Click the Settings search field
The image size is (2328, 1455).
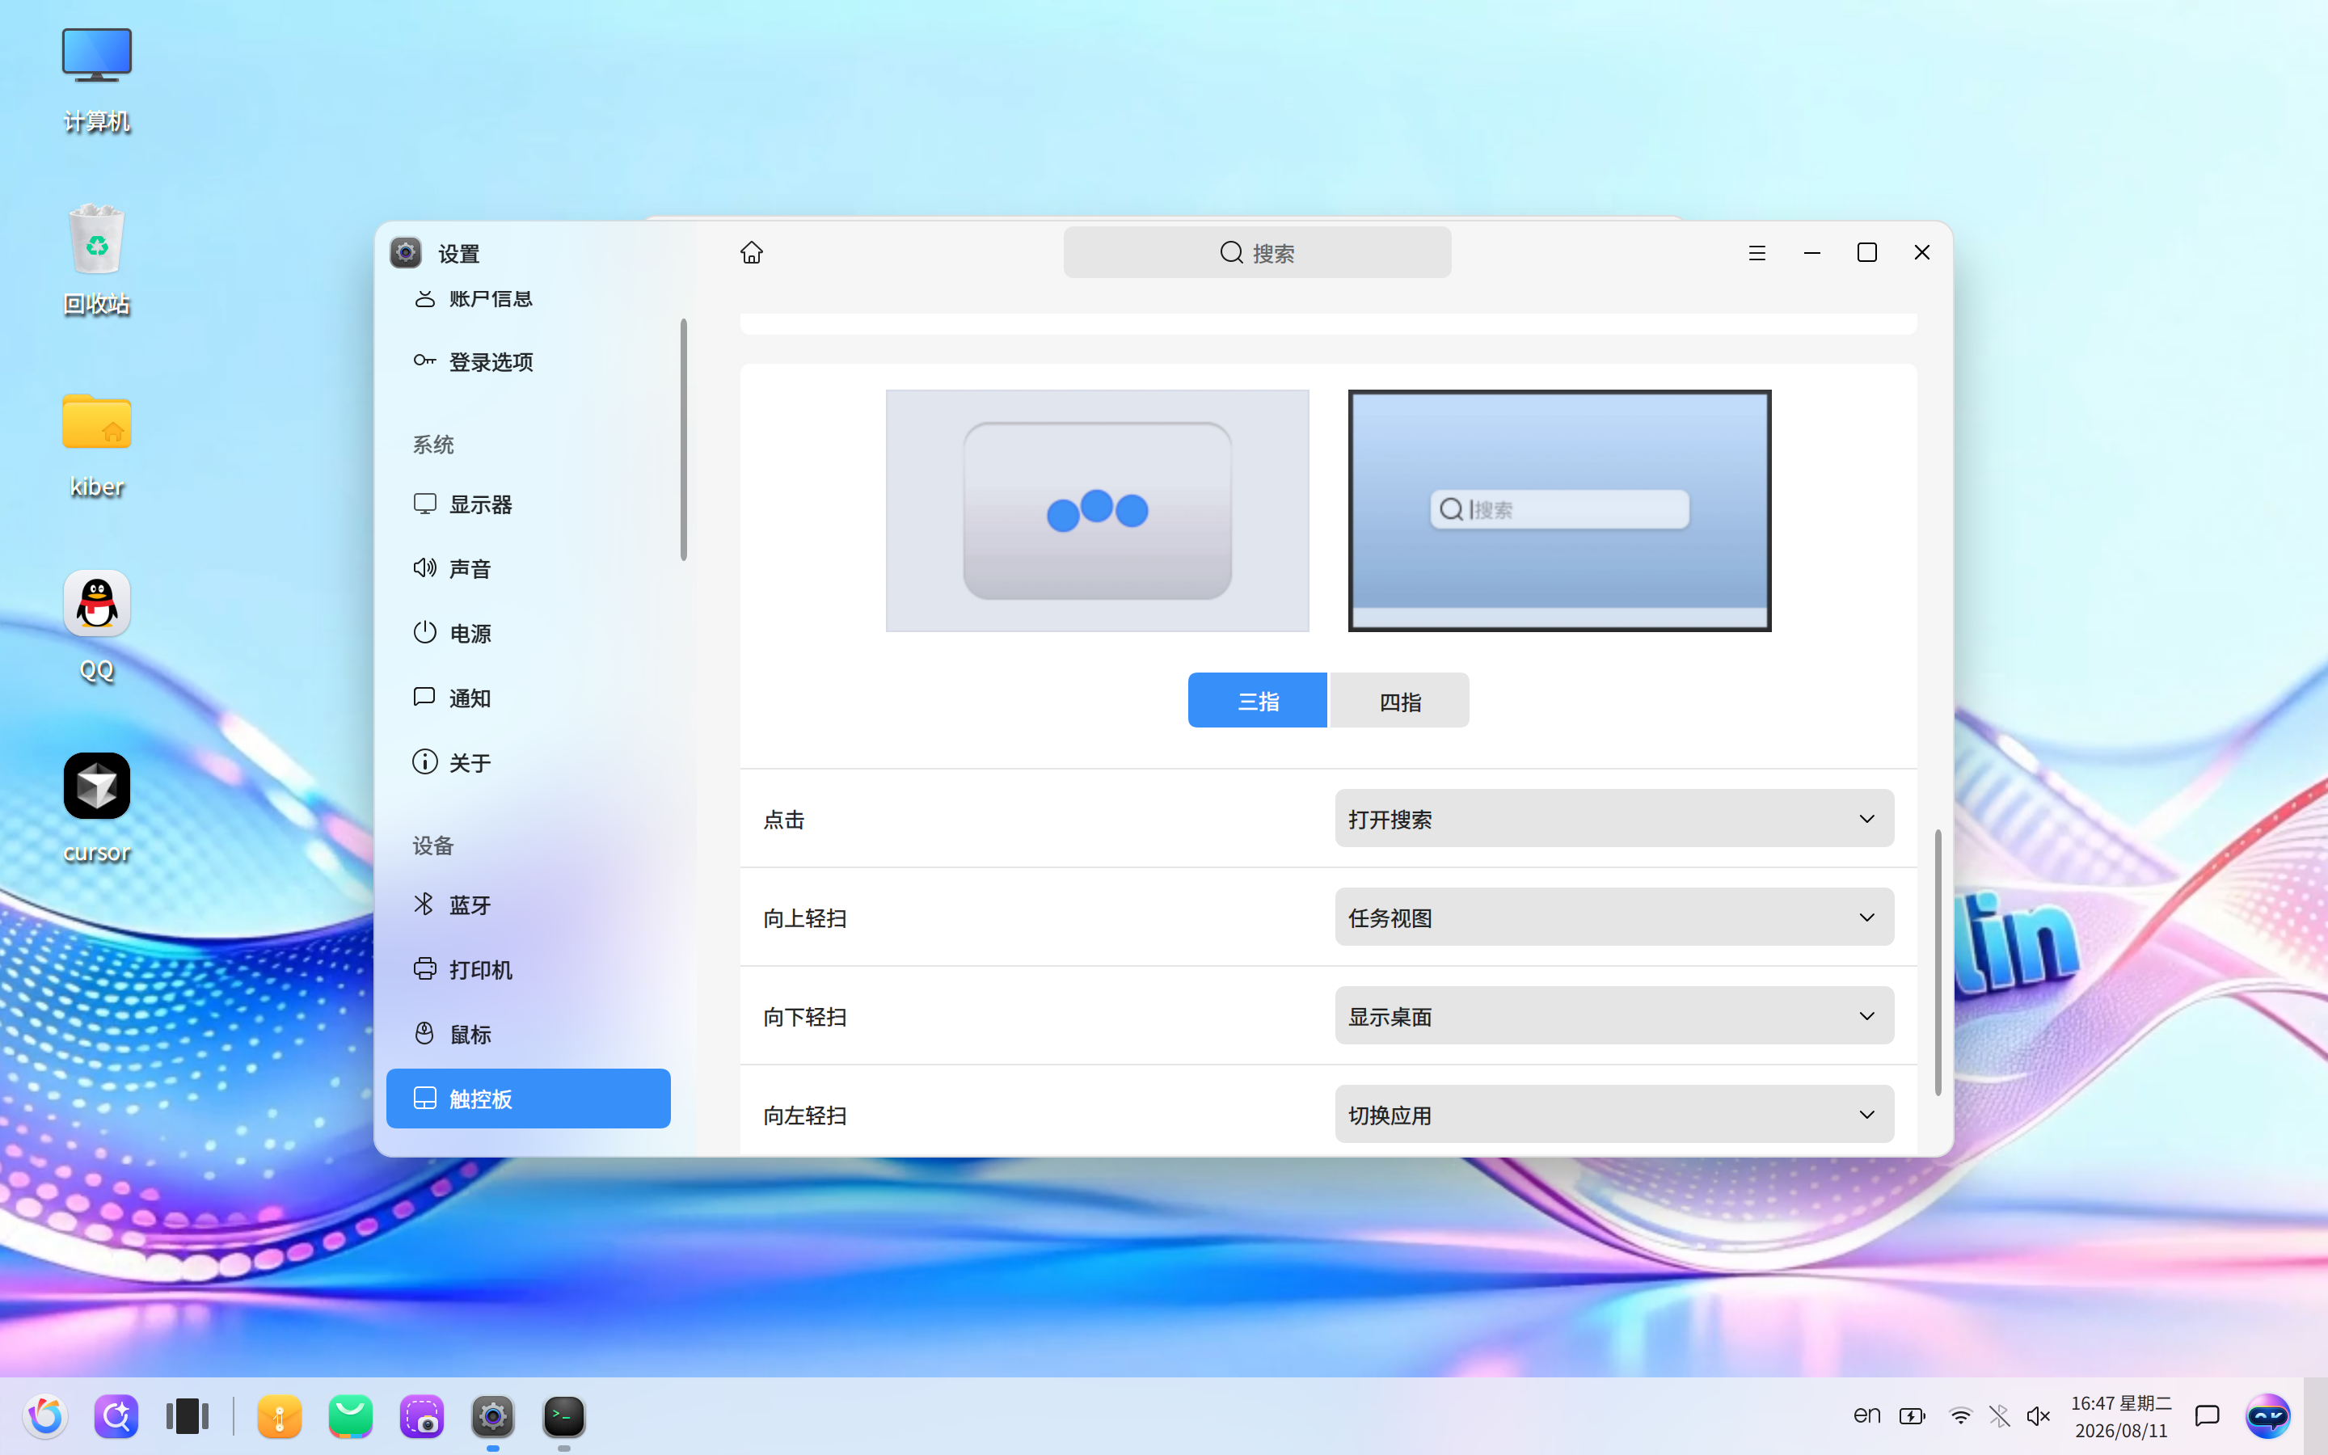1256,252
